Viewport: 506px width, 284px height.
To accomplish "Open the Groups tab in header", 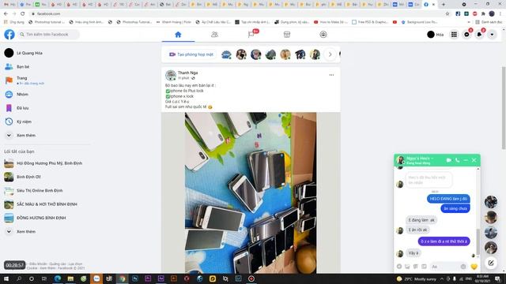I will 323,35.
